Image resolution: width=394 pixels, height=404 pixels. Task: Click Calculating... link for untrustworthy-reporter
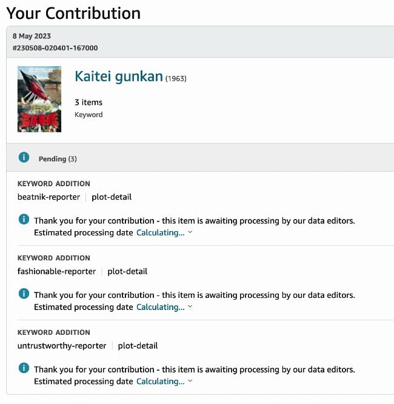coord(161,381)
